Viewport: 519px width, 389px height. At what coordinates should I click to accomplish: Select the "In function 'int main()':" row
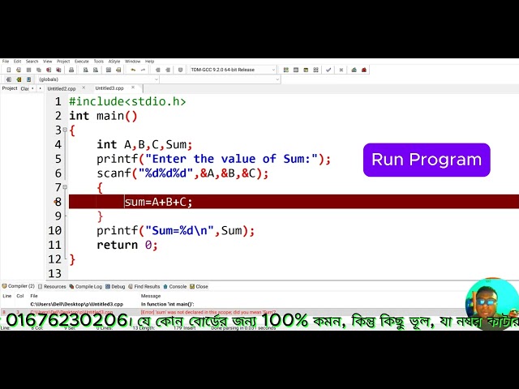(232, 304)
